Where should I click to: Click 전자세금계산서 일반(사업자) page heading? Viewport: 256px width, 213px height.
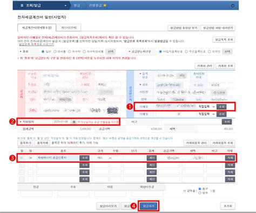42,17
